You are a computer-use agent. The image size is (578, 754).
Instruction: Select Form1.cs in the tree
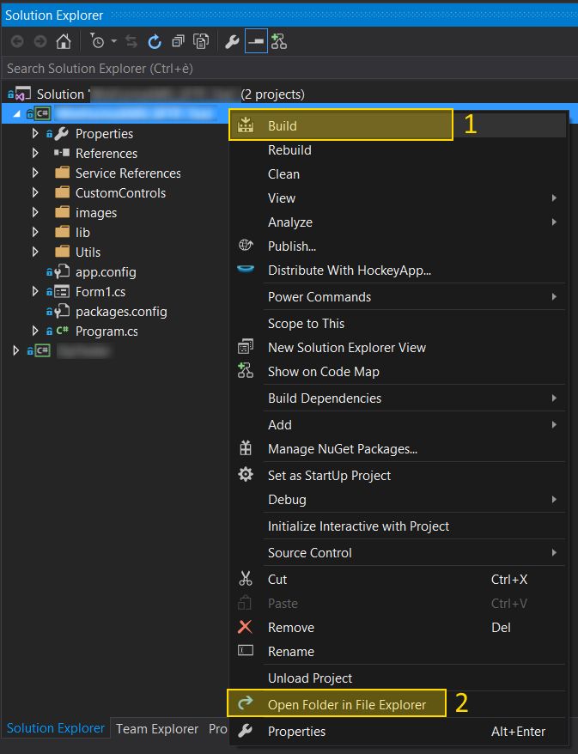pos(100,292)
